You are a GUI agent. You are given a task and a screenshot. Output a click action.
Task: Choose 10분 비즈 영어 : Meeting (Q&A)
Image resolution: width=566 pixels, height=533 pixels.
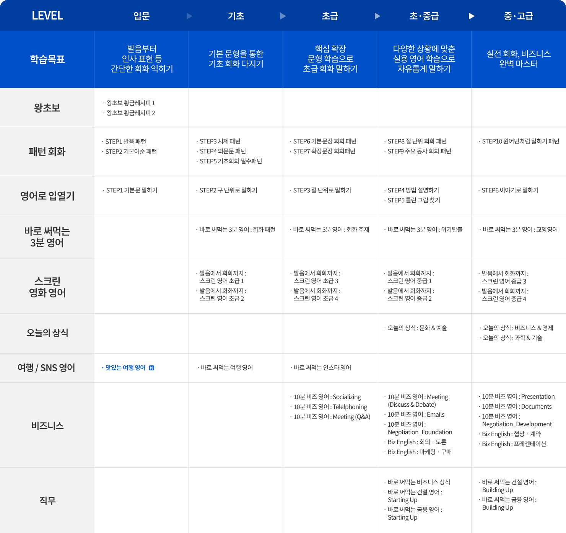332,417
